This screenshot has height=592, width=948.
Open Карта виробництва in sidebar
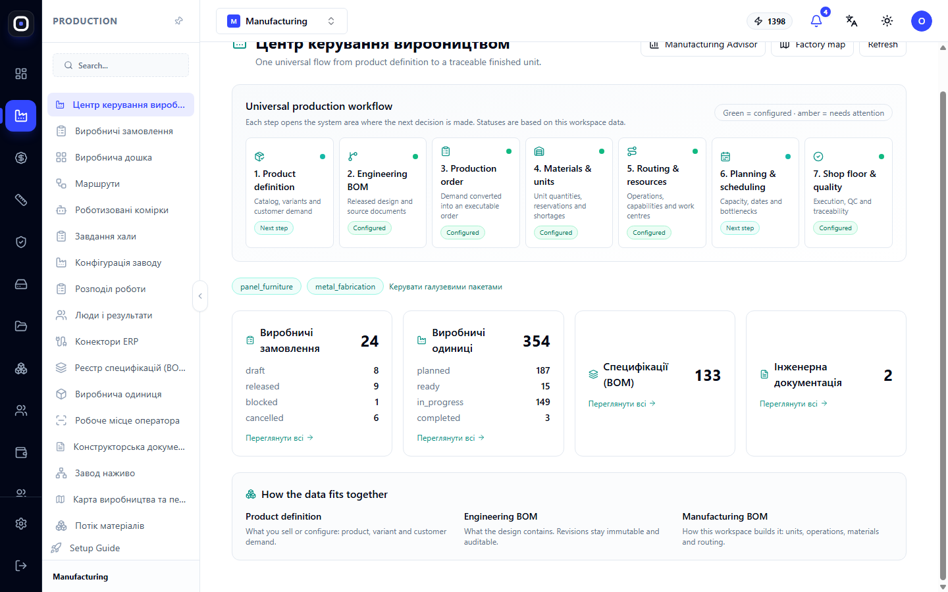[120, 499]
